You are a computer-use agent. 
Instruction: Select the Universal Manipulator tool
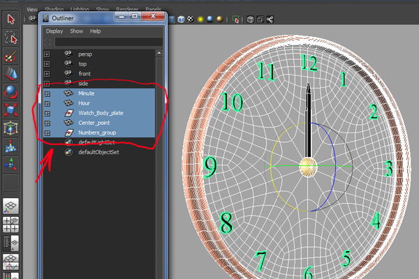click(10, 128)
